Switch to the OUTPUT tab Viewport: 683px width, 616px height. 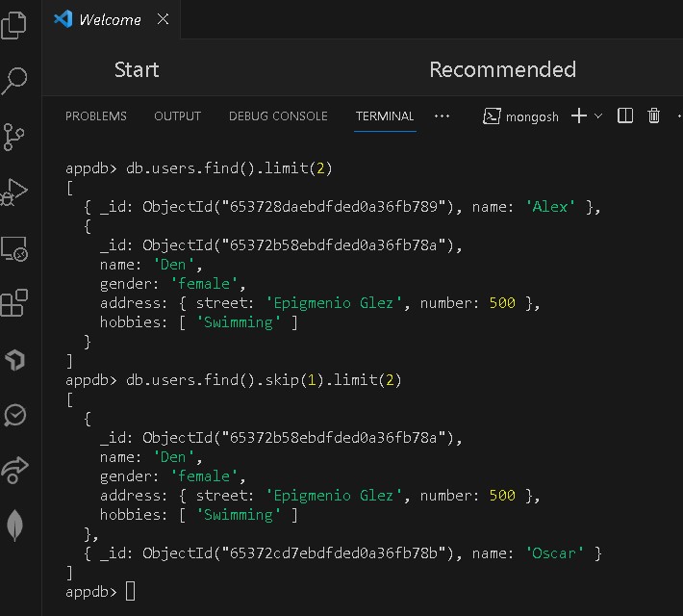(x=178, y=116)
